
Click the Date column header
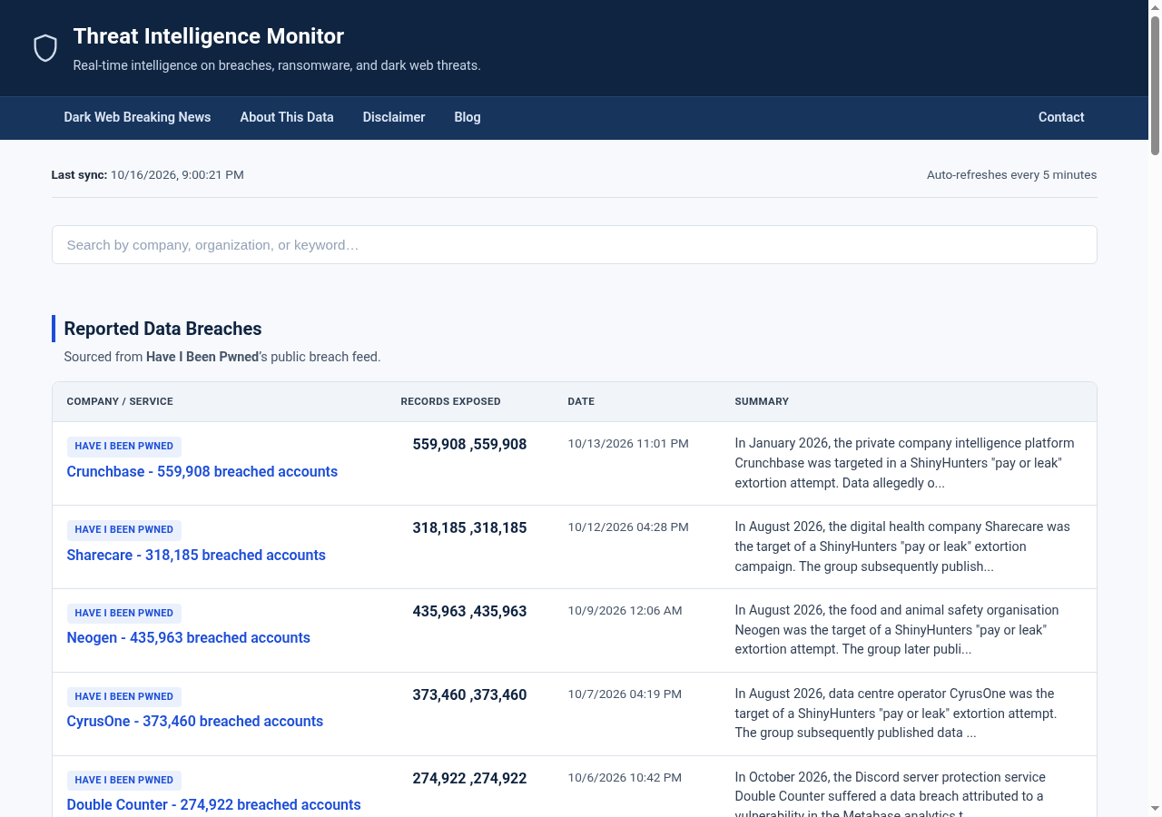point(581,401)
